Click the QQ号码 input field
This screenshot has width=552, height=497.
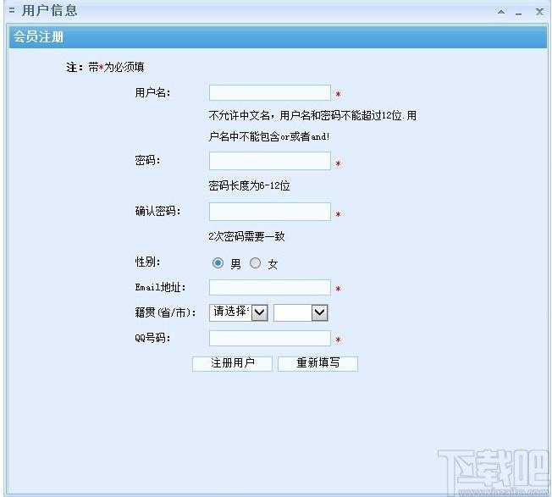point(270,339)
